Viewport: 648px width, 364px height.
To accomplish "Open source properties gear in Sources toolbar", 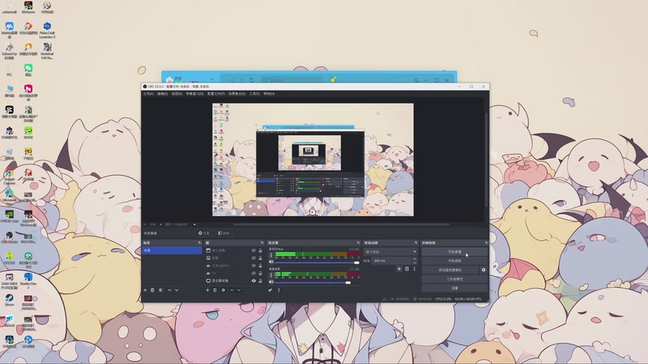I will coord(224,290).
